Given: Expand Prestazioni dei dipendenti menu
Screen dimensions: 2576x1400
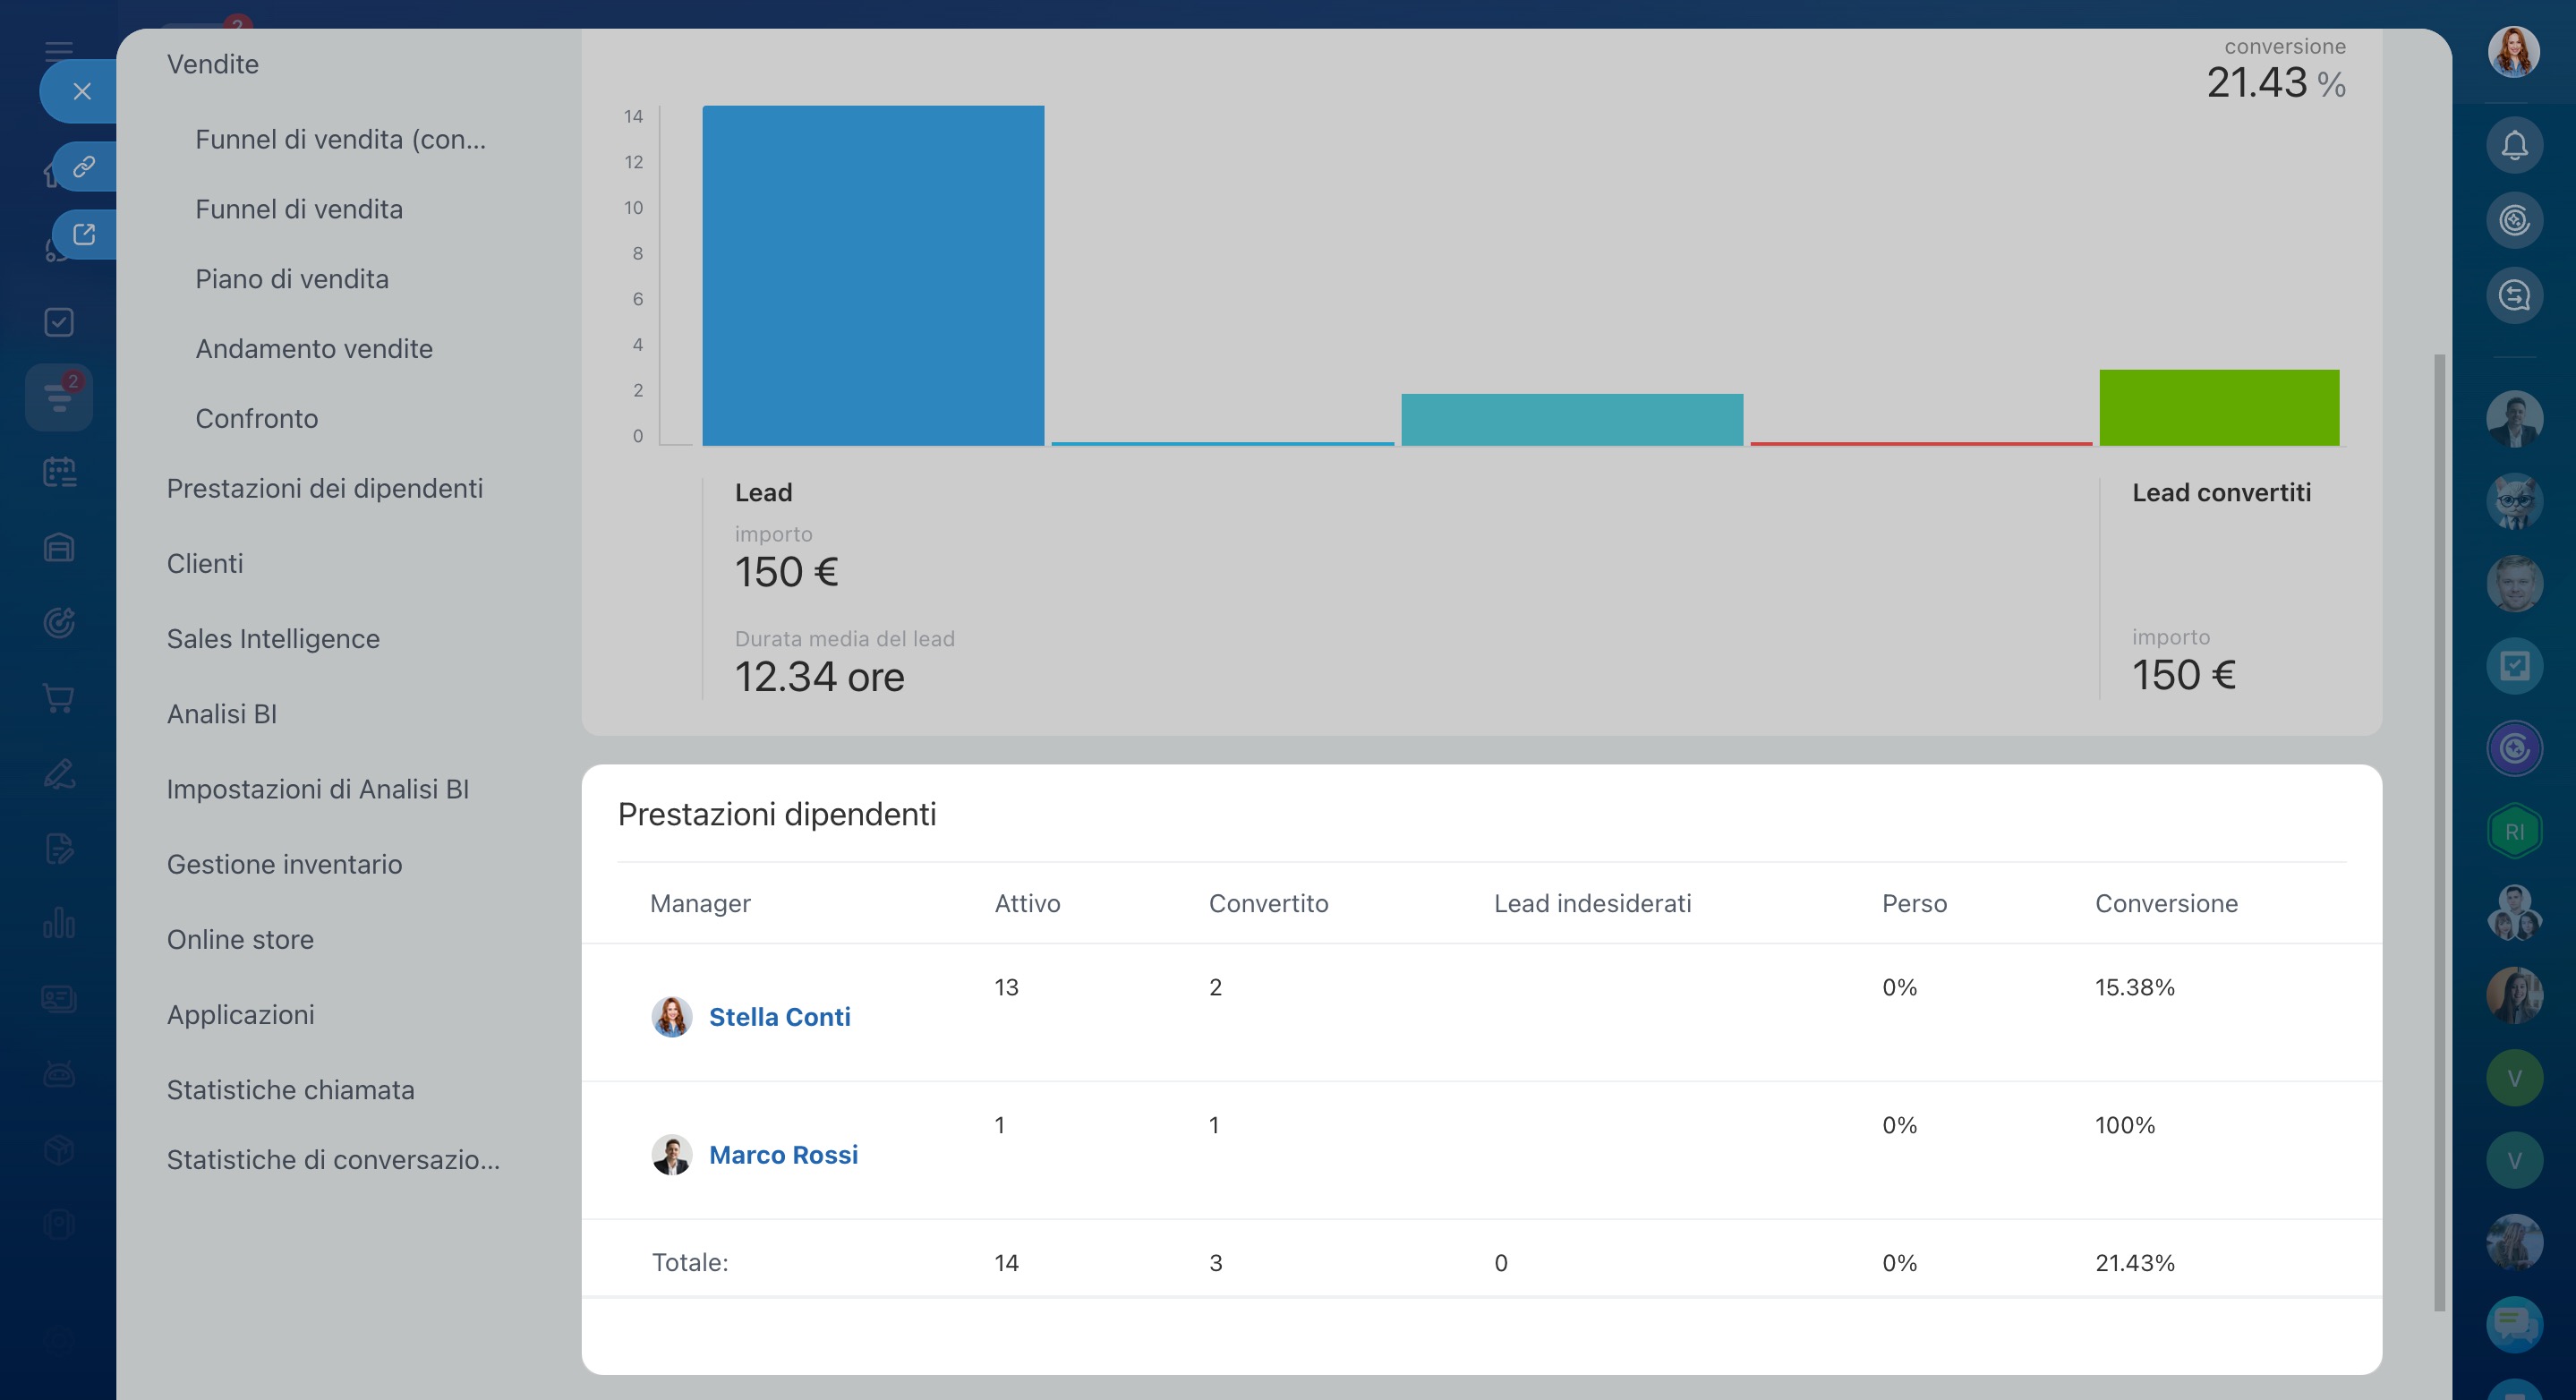Looking at the screenshot, I should (324, 488).
